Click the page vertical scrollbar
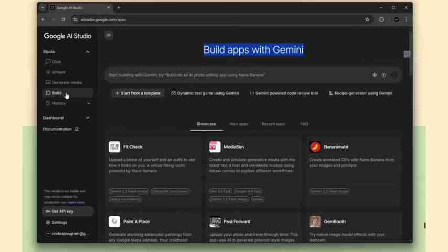Image resolution: width=448 pixels, height=252 pixels. point(410,53)
